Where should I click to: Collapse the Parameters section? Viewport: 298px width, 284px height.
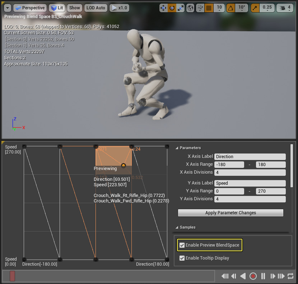coord(177,148)
